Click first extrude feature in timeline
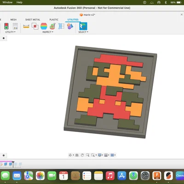The width and height of the screenshot is (184, 184). click(x=6, y=164)
